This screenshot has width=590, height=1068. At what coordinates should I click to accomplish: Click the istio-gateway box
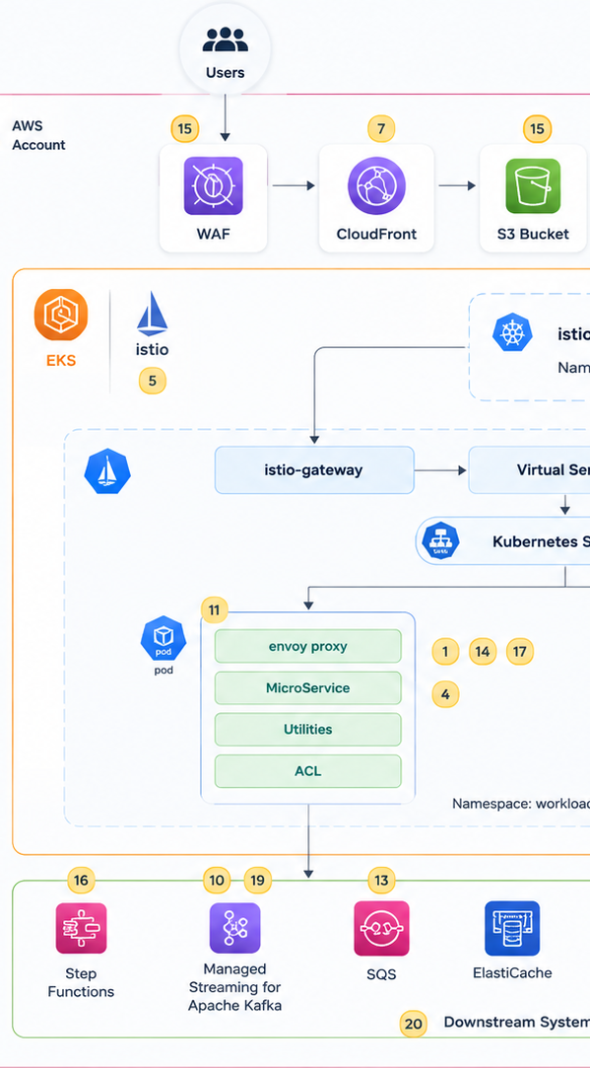tap(314, 470)
